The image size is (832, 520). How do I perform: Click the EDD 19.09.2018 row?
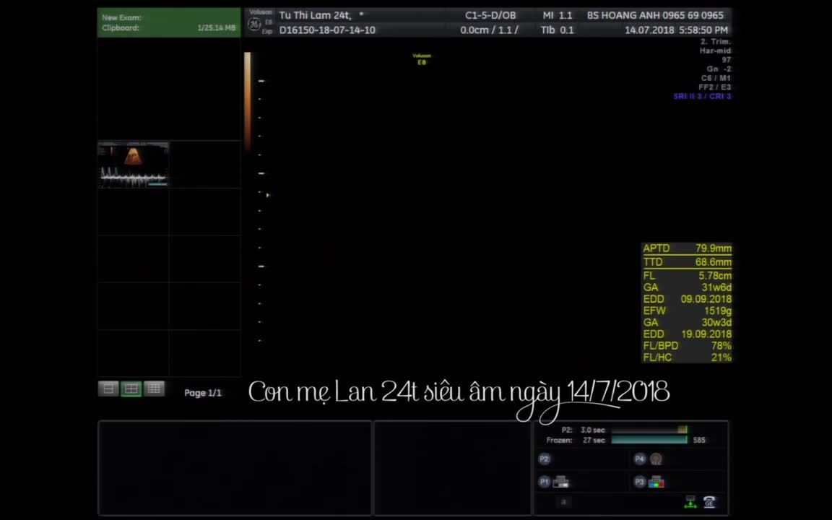click(687, 334)
